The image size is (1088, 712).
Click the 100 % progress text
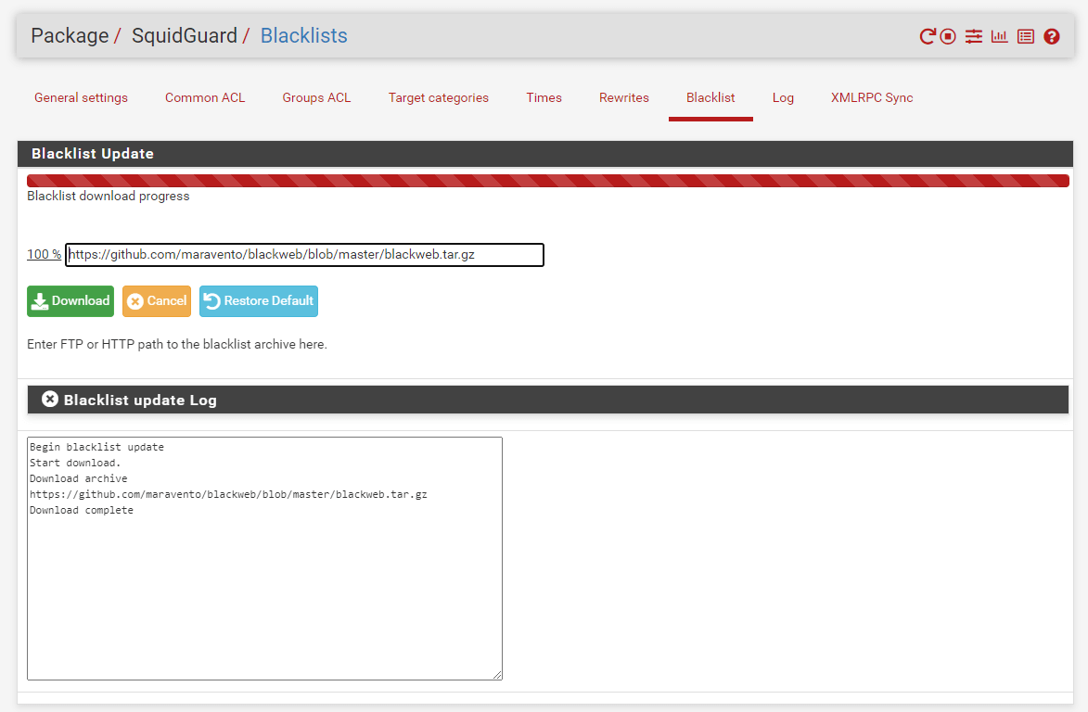44,254
